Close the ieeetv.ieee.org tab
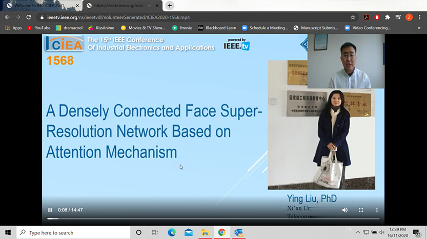The image size is (427, 239). pyautogui.click(x=157, y=6)
